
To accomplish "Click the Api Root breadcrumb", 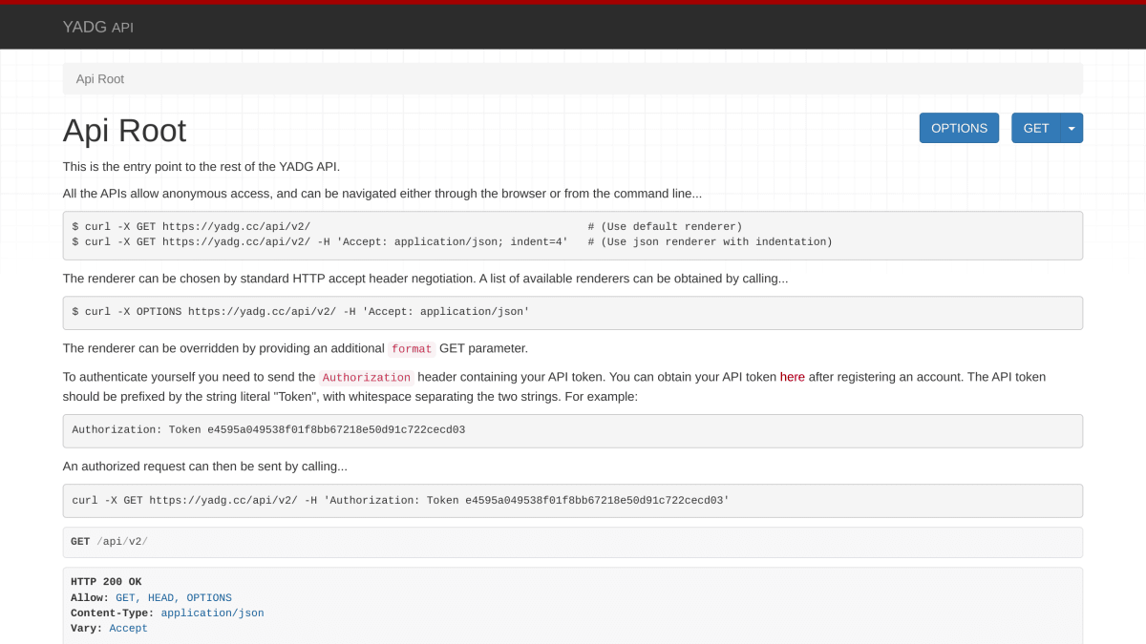I will pos(100,79).
